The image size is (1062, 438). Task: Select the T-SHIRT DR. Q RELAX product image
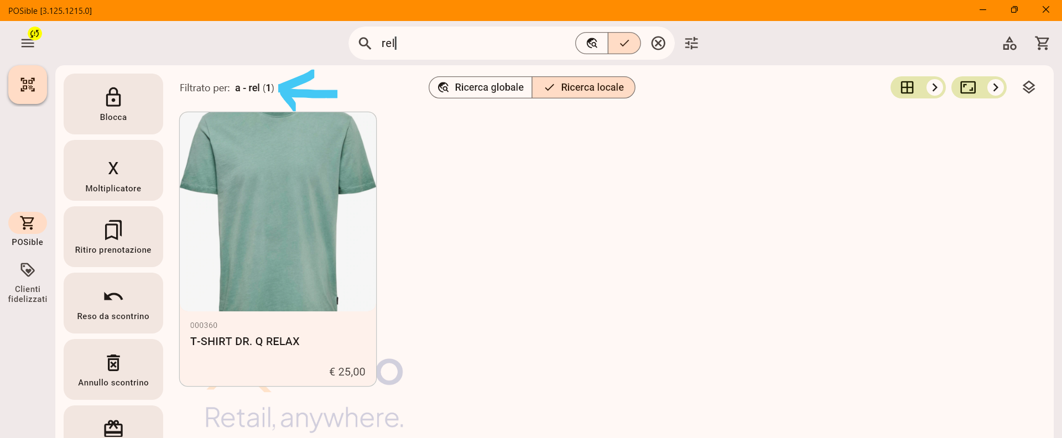(x=278, y=212)
